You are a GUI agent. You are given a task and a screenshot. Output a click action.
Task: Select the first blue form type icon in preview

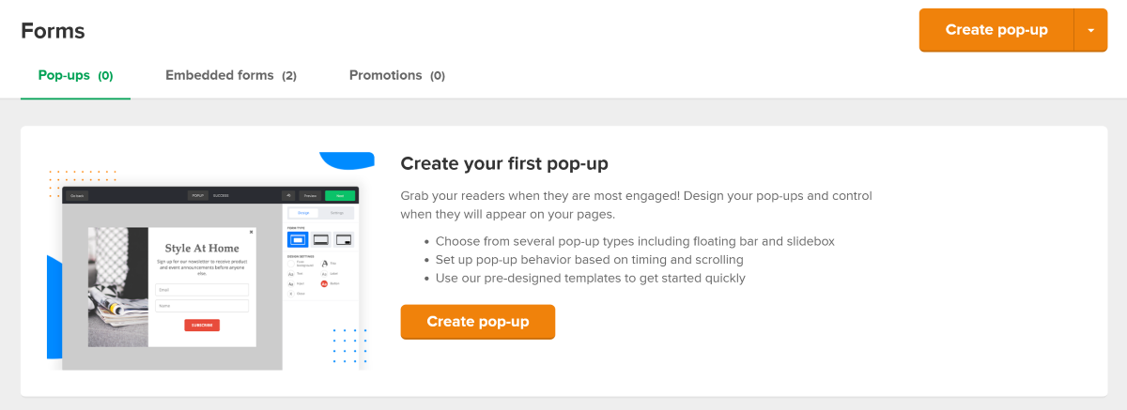tap(298, 240)
